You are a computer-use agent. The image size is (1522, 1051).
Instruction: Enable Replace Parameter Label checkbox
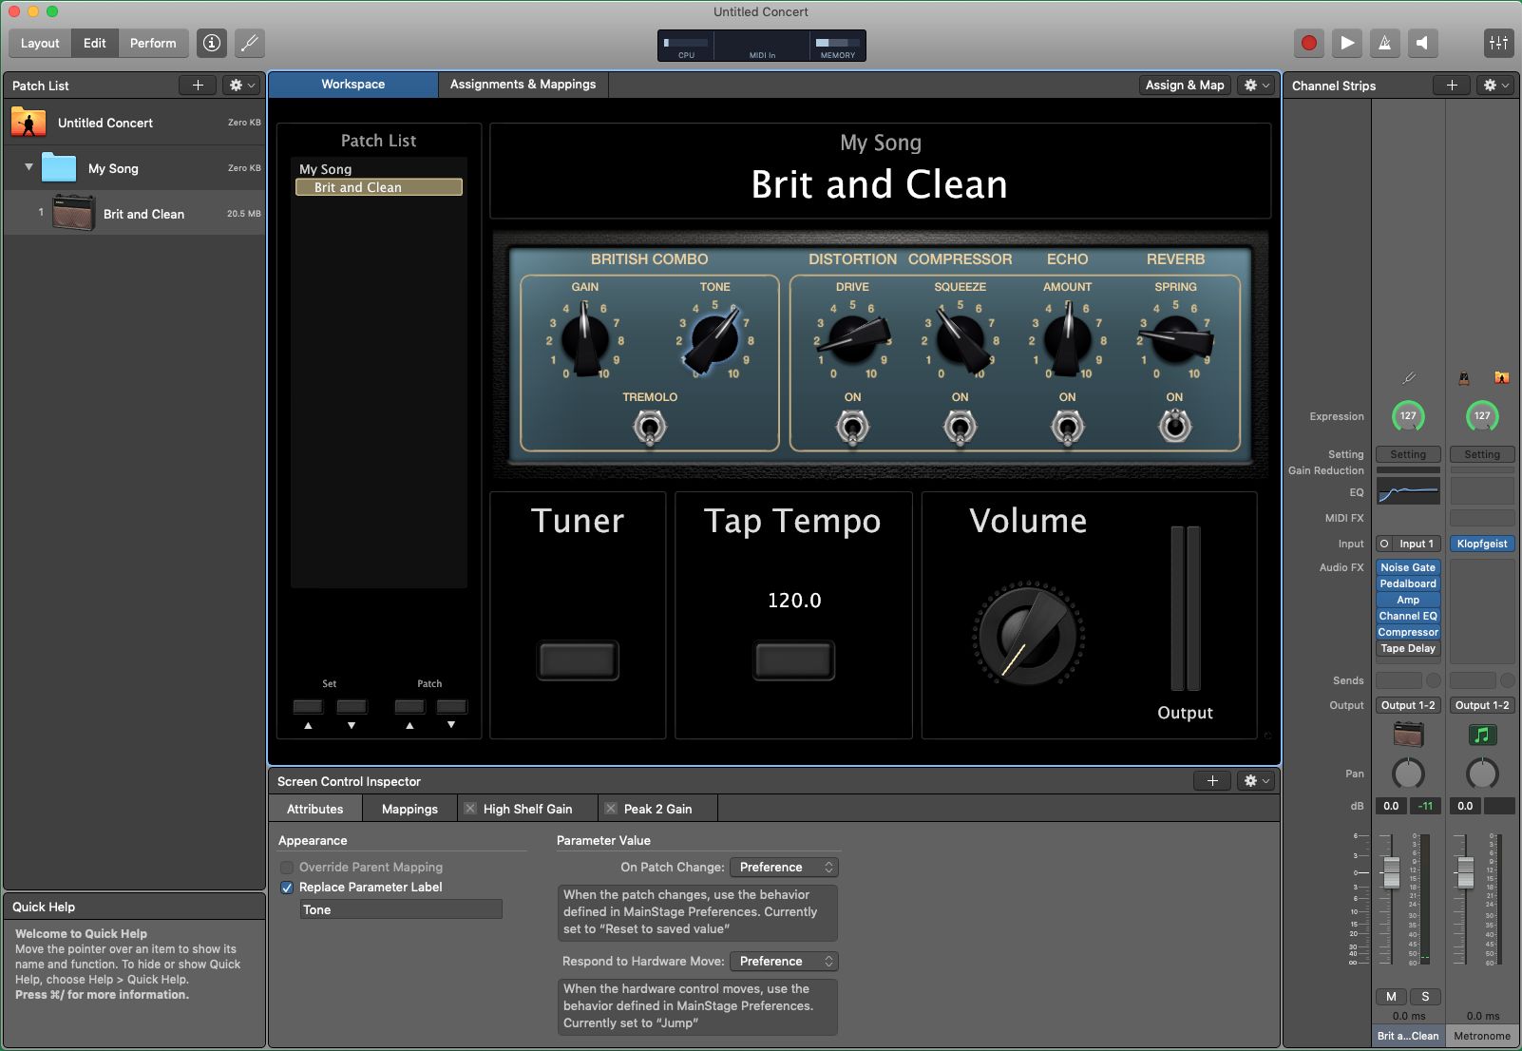coord(287,888)
